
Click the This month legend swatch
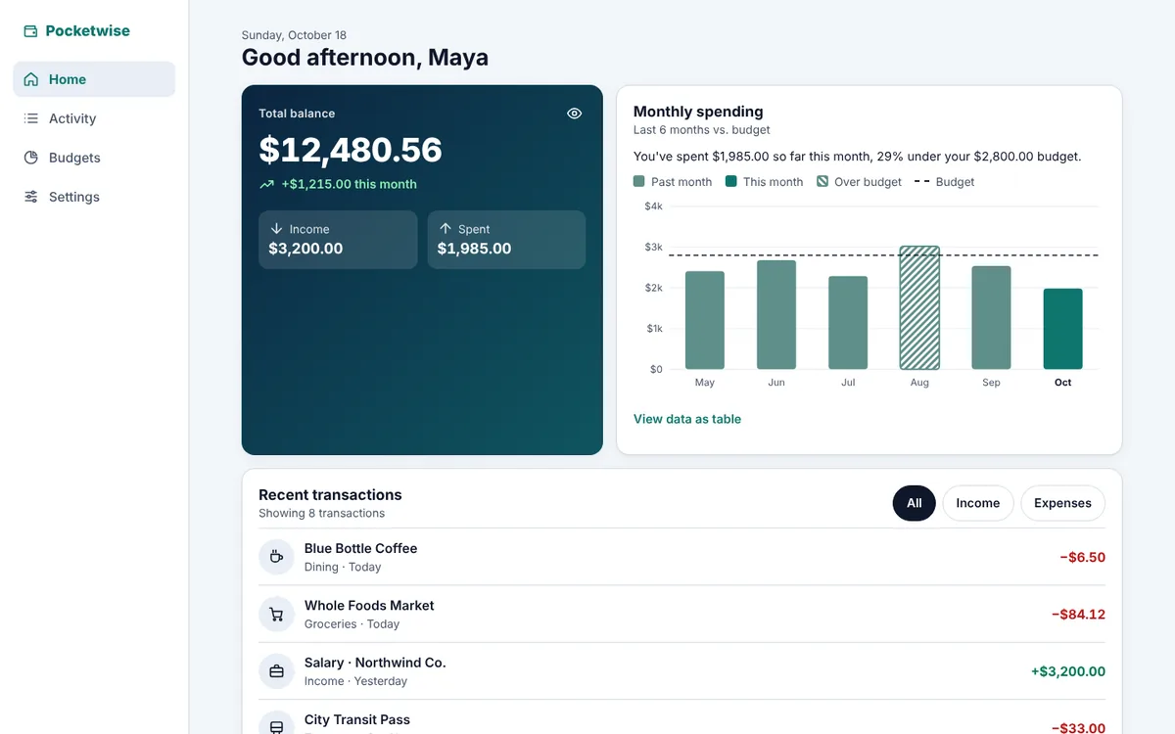pyautogui.click(x=730, y=182)
